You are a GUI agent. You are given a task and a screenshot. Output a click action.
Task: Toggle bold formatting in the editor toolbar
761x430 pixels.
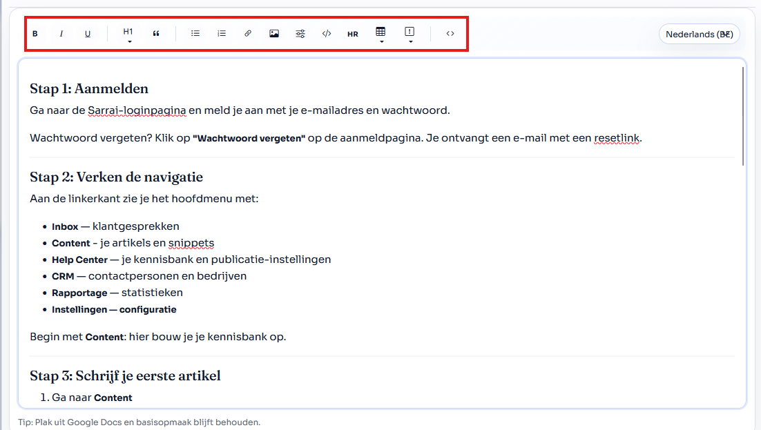pyautogui.click(x=35, y=32)
